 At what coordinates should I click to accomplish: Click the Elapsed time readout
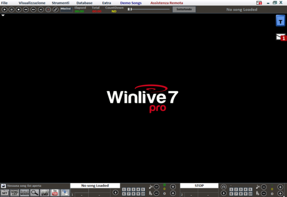point(79,11)
